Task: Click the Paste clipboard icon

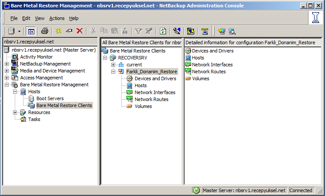Action: tap(114, 31)
